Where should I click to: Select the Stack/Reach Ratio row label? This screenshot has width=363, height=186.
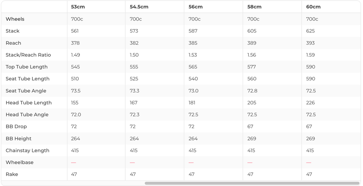(28, 55)
